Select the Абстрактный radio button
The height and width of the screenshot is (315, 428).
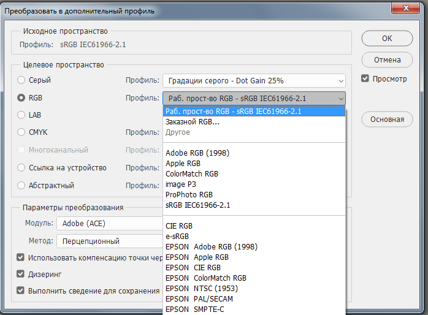point(21,186)
